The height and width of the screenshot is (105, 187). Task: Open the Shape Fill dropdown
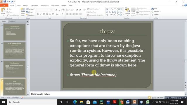click(141, 9)
